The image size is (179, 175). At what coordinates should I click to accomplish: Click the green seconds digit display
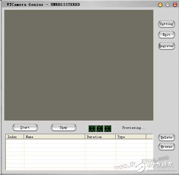click(x=108, y=128)
